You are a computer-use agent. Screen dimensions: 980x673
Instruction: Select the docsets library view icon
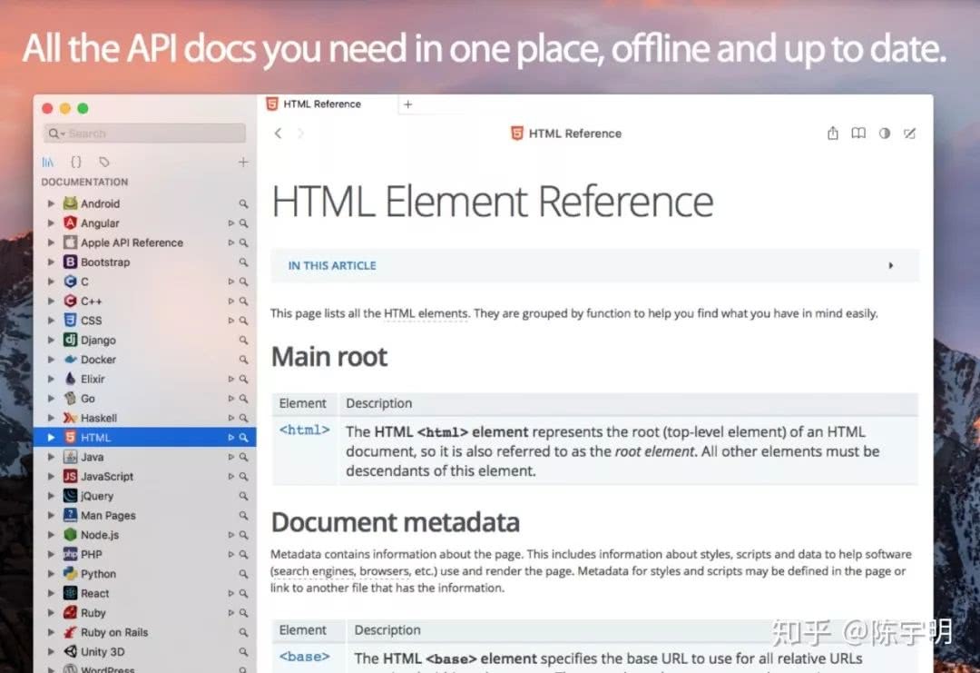tap(47, 163)
